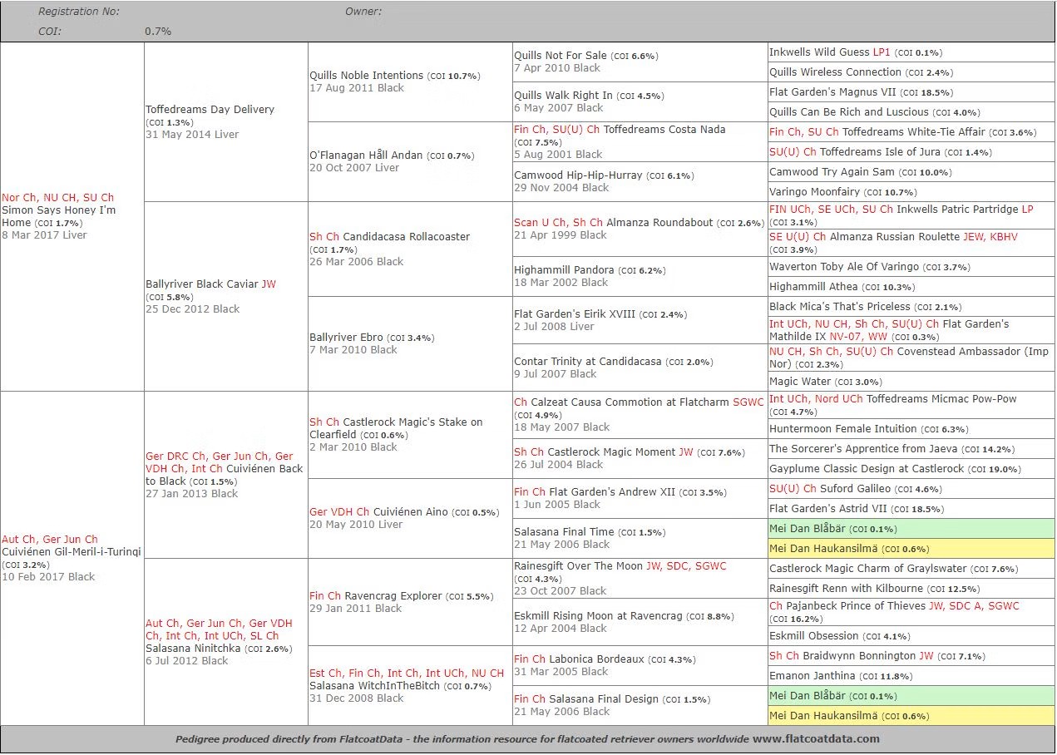The image size is (1057, 755).
Task: Click O'Flanagan Håll Andan name
Action: tap(366, 155)
